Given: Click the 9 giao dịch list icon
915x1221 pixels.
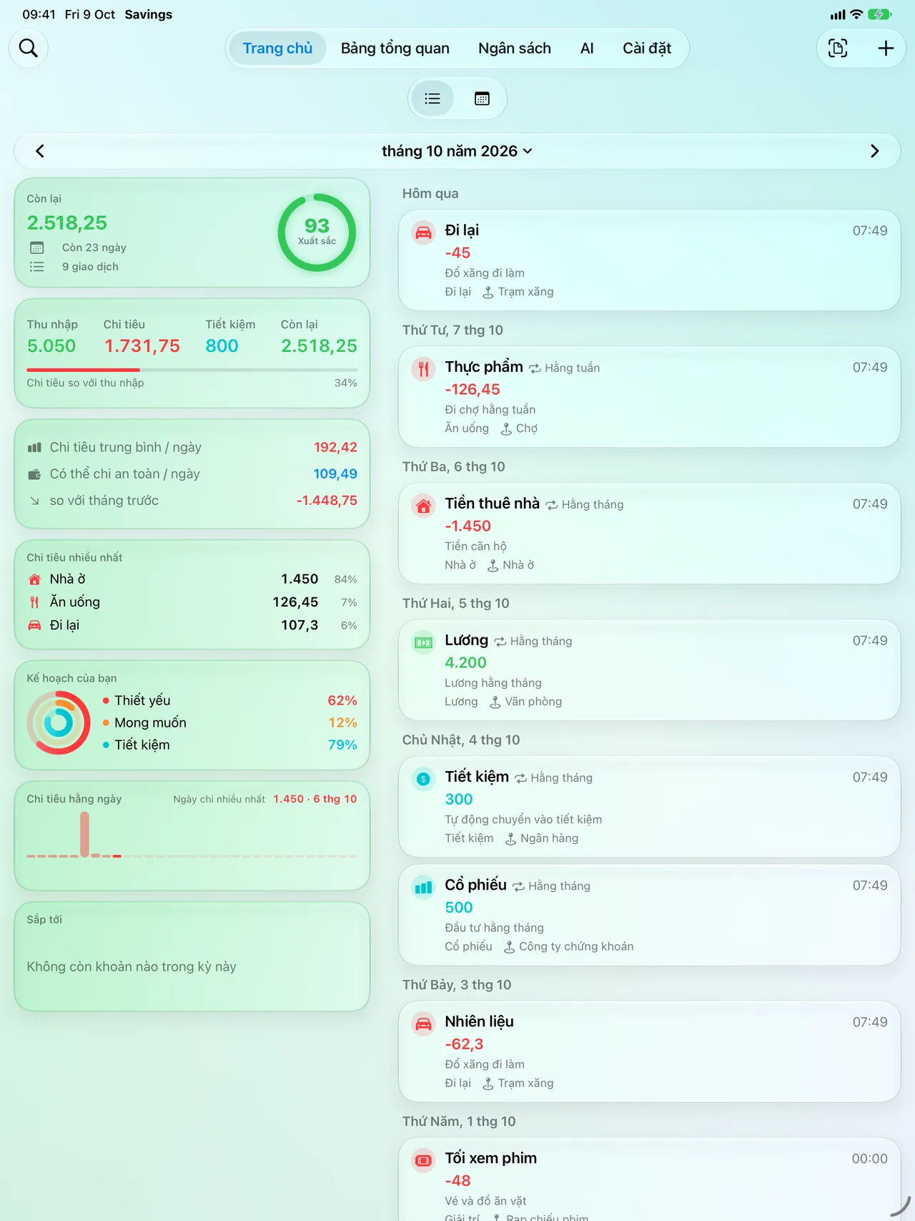Looking at the screenshot, I should 36,267.
